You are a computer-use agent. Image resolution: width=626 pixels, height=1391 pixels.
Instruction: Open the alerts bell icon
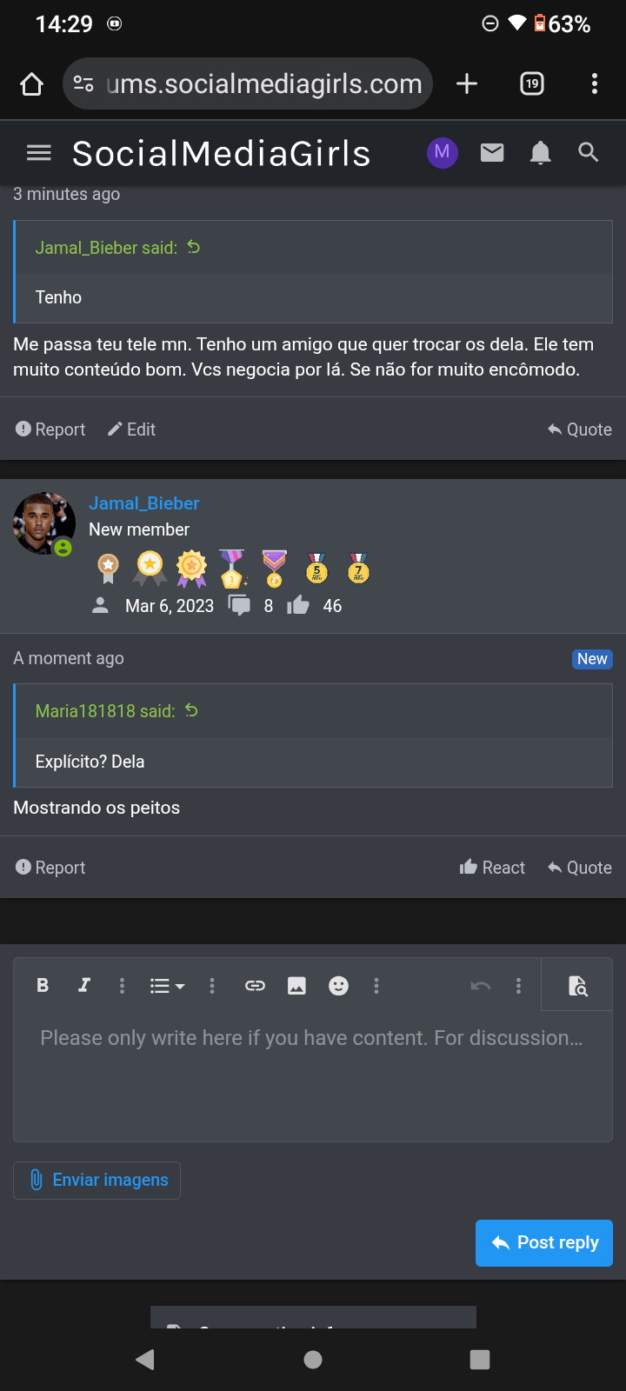pos(540,153)
